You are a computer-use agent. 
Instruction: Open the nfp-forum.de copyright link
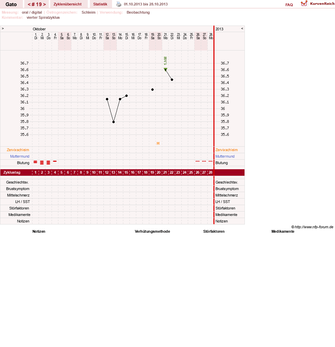pyautogui.click(x=312, y=227)
